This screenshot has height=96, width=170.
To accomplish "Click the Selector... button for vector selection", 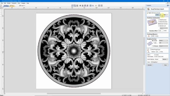I will pyautogui.click(x=165, y=59).
